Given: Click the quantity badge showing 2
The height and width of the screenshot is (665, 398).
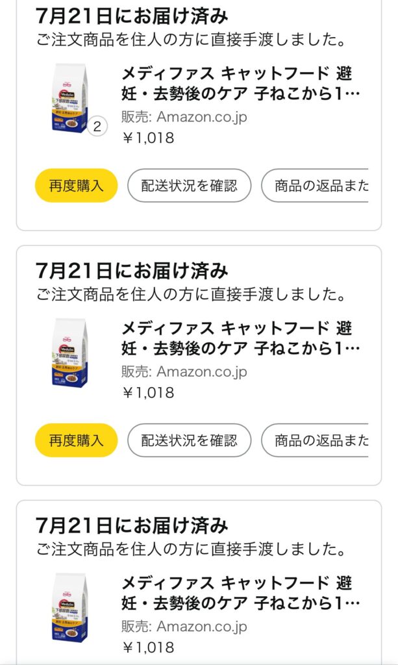Looking at the screenshot, I should pyautogui.click(x=97, y=127).
